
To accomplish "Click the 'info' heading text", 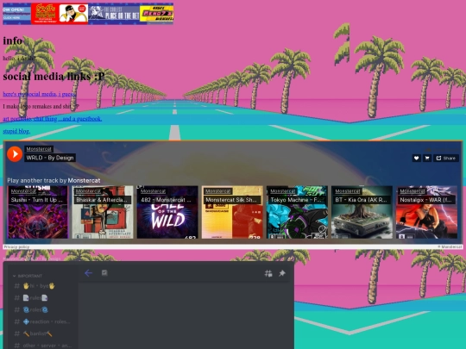I will coord(12,41).
